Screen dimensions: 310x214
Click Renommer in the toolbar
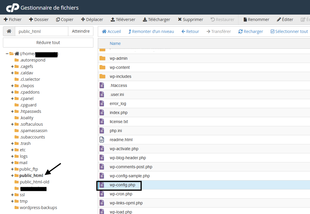pos(256,20)
